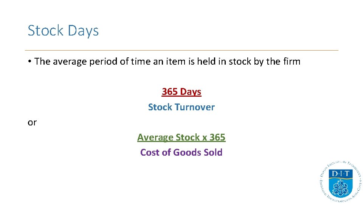Click the word 'or' between the formulas
The height and width of the screenshot is (204, 363).
(32, 122)
